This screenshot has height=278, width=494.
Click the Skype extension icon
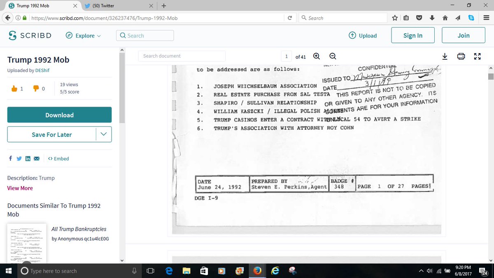471,18
